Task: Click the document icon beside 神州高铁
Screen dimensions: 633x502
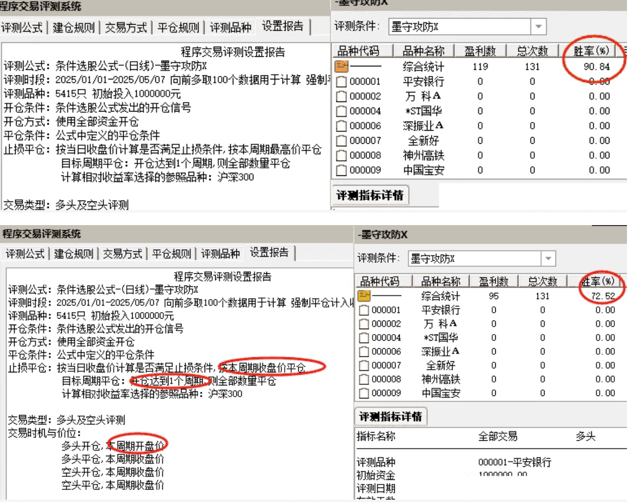Action: point(341,156)
